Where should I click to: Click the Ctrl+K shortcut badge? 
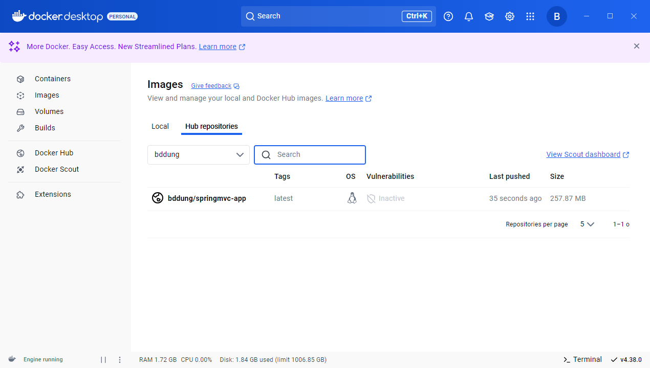(417, 16)
